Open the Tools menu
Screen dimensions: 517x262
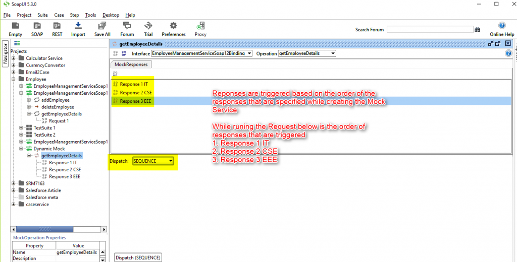pyautogui.click(x=90, y=15)
